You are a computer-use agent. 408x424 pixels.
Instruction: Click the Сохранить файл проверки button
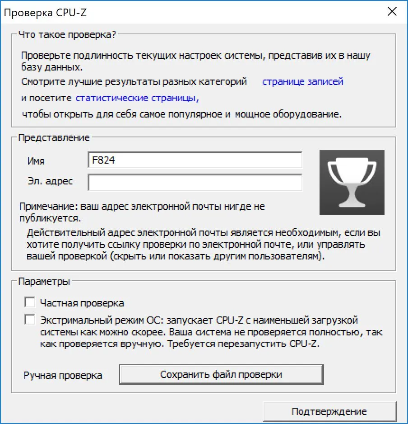222,375
